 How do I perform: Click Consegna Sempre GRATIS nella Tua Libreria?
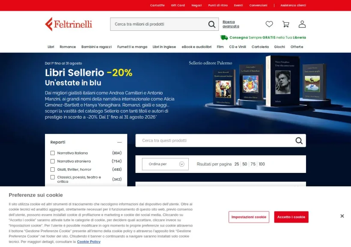coord(268,37)
